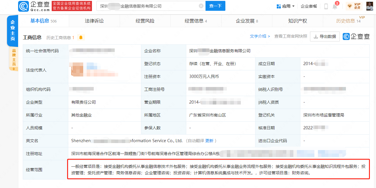Select the 企业发展 tab
376x188 pixels.
247,21
